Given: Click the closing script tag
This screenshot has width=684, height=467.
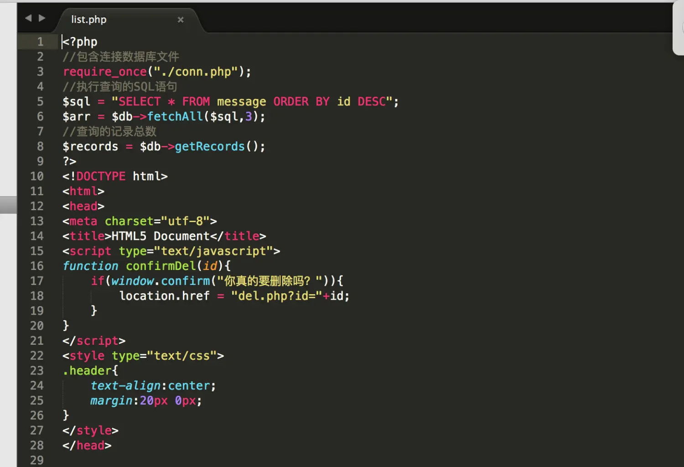Looking at the screenshot, I should click(x=94, y=341).
